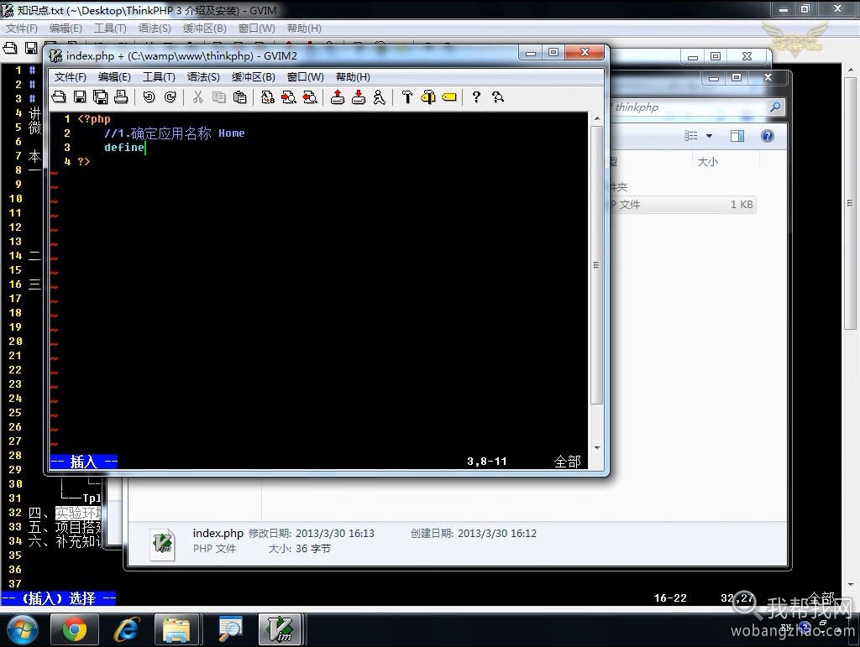860x647 pixels.
Task: Save session icon in GVIM2 toolbar
Action: (x=359, y=97)
